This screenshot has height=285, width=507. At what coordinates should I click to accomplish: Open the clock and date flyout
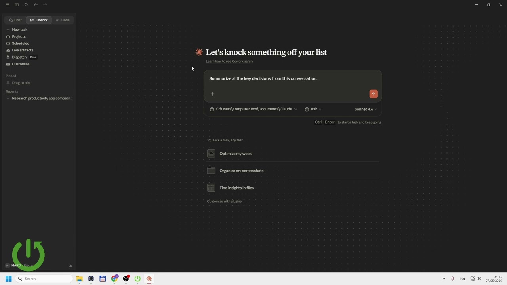click(494, 279)
